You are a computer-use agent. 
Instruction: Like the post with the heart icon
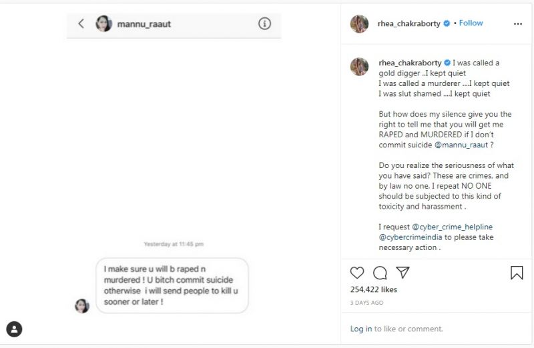[358, 273]
